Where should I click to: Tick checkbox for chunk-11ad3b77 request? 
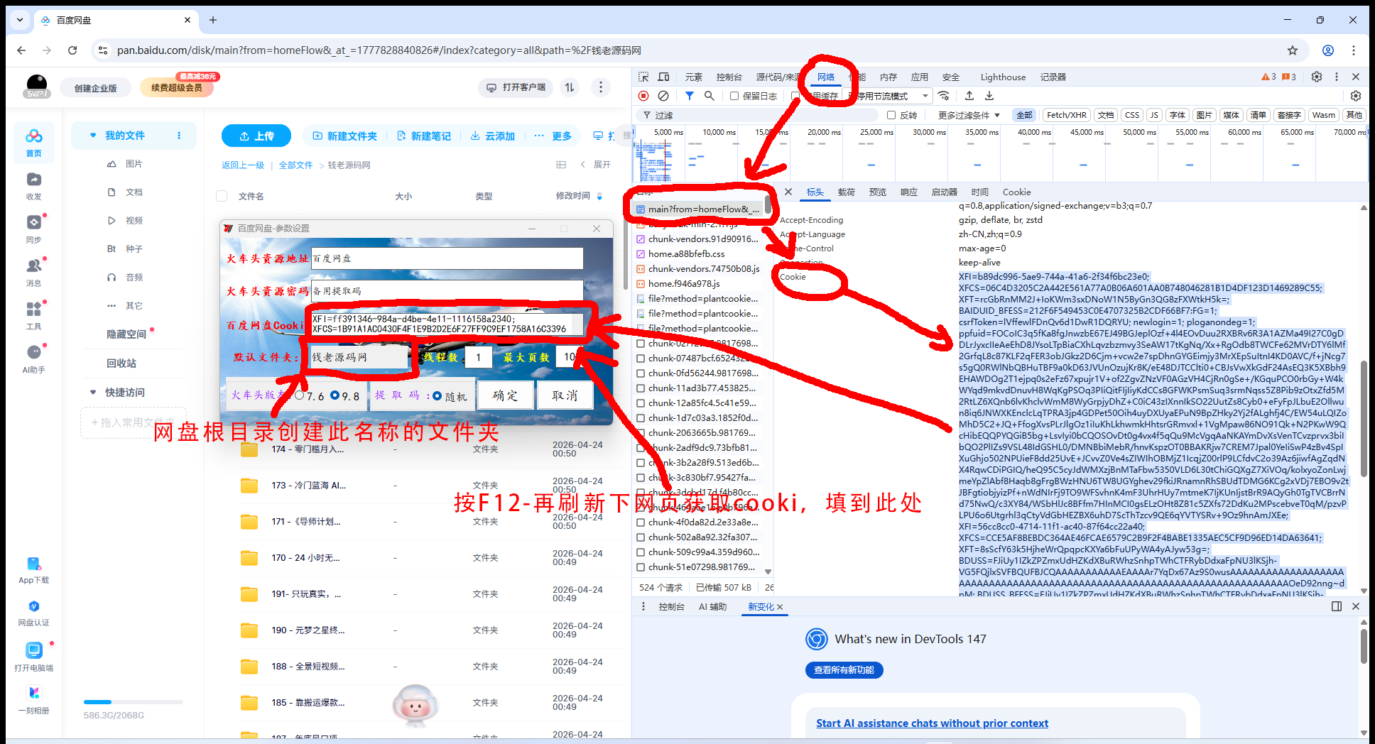[x=641, y=388]
